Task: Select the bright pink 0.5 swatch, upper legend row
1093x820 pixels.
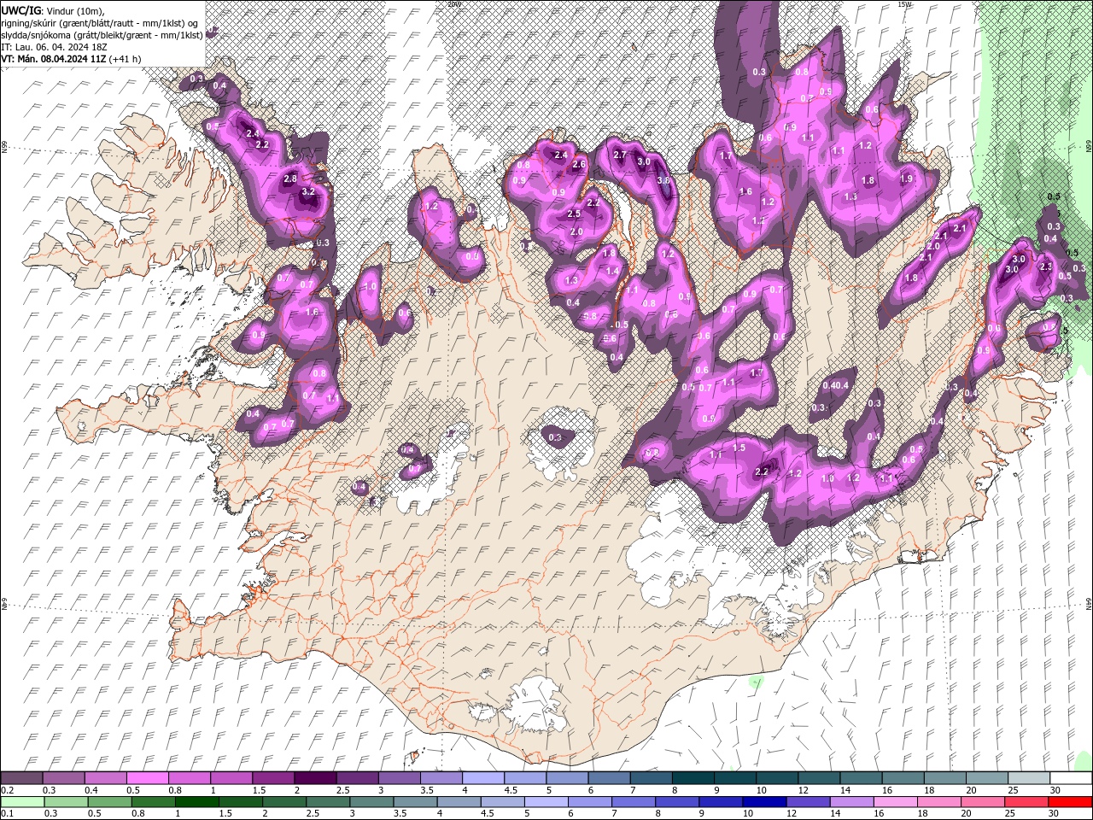Action: pos(147,778)
